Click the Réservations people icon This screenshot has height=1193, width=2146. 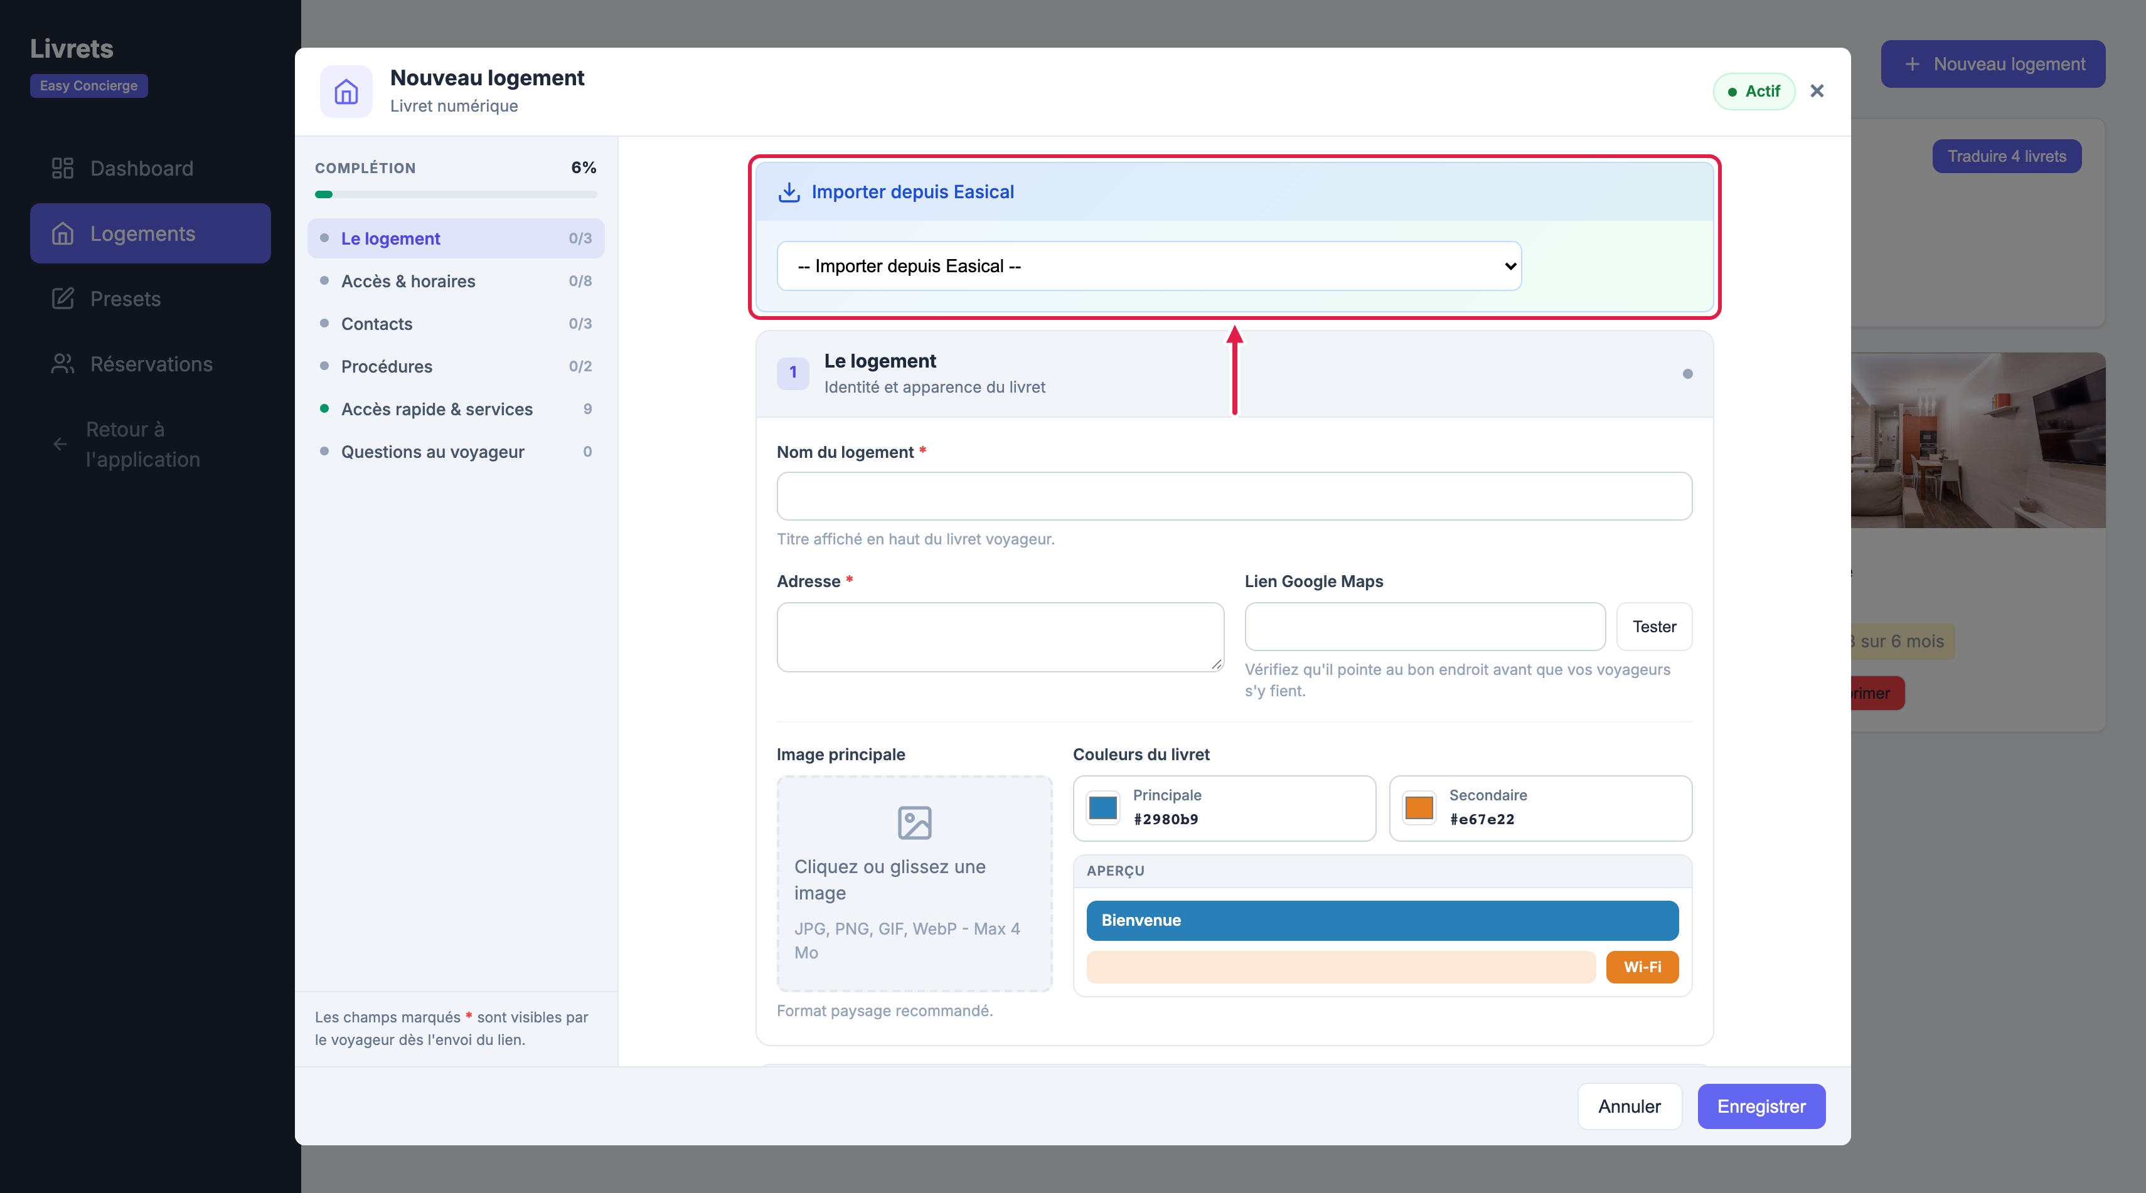(x=63, y=364)
